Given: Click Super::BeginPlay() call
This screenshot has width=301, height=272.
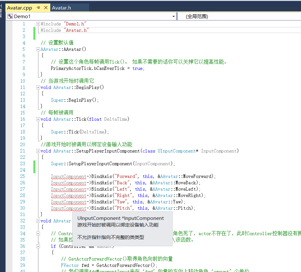Looking at the screenshot, I should (x=75, y=100).
